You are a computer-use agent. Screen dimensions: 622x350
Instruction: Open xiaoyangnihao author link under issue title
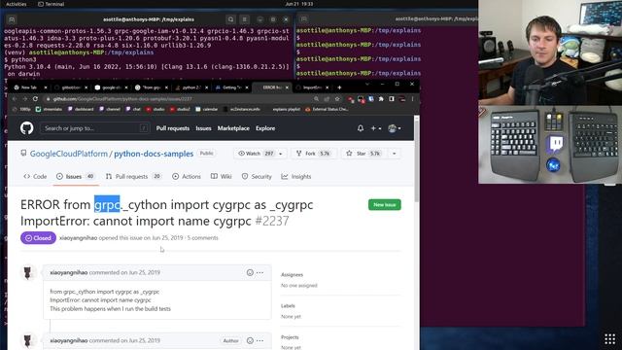[78, 238]
